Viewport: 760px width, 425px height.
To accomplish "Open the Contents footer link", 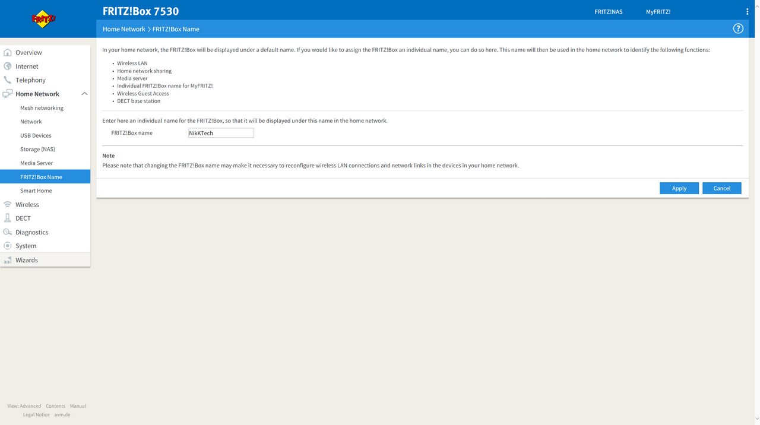I will [55, 406].
